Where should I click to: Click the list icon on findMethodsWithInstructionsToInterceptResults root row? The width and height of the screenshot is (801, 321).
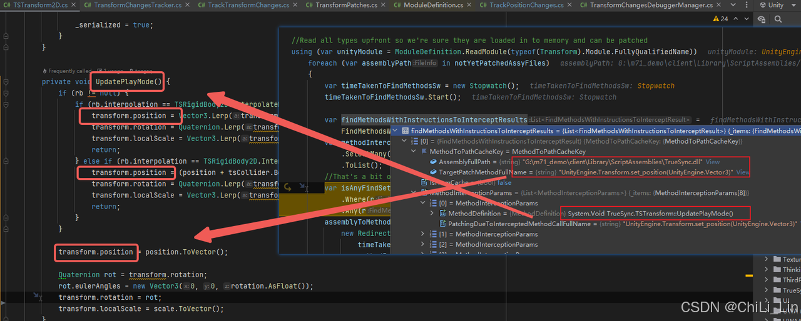[x=406, y=131]
